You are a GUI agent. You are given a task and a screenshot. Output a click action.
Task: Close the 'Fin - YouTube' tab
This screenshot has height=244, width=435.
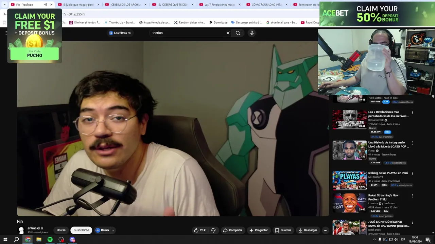tap(51, 5)
